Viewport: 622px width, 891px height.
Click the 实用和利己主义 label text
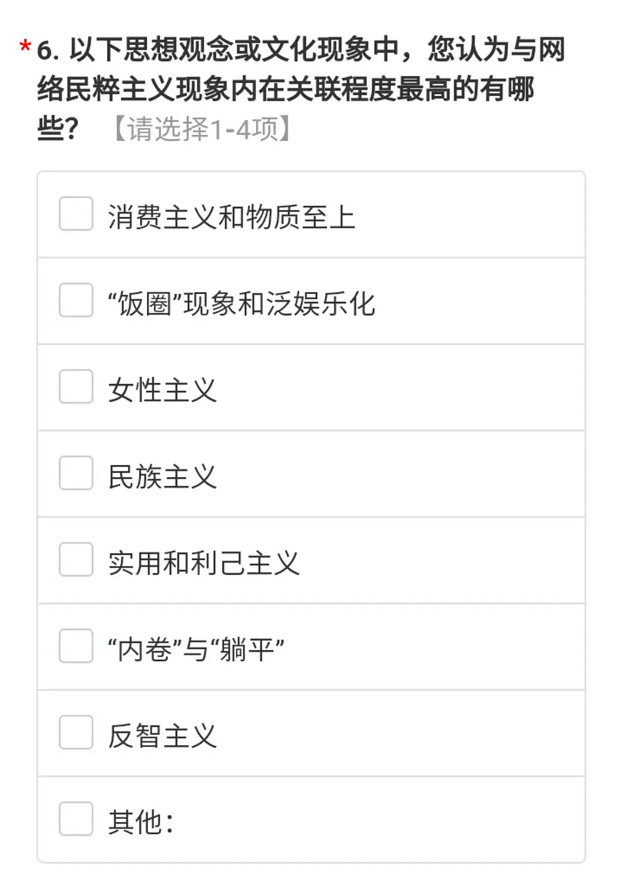pyautogui.click(x=204, y=563)
